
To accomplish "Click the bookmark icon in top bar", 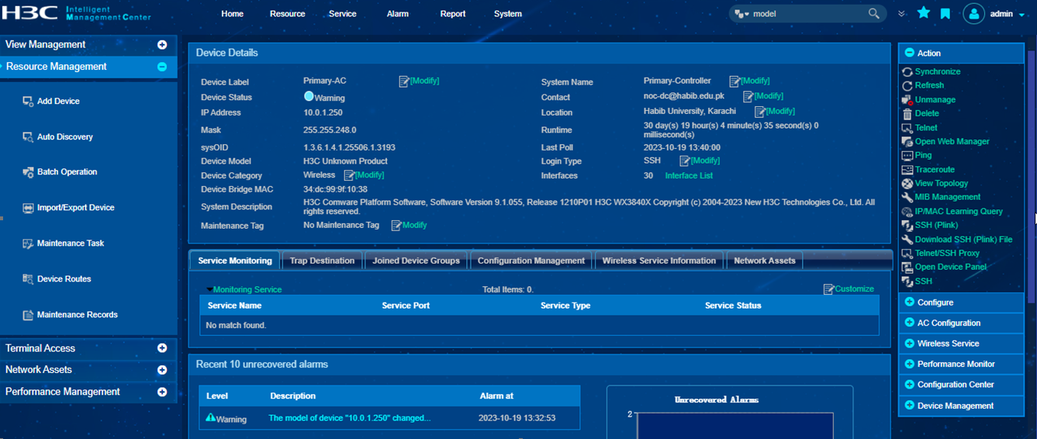I will click(x=945, y=13).
